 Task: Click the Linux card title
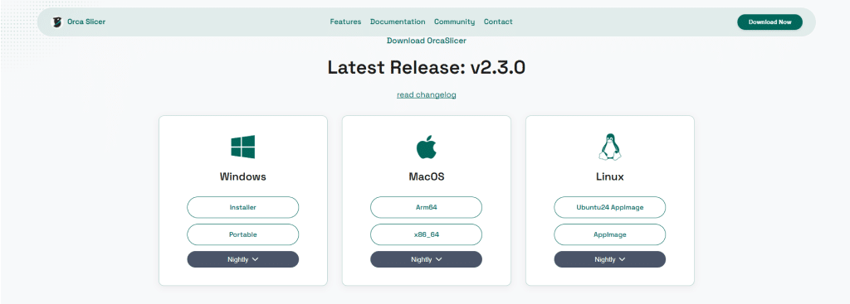[x=610, y=177]
